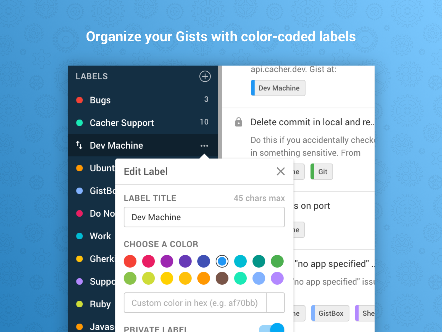Choose the indigo color swatch
This screenshot has width=442, height=332.
coord(204,261)
